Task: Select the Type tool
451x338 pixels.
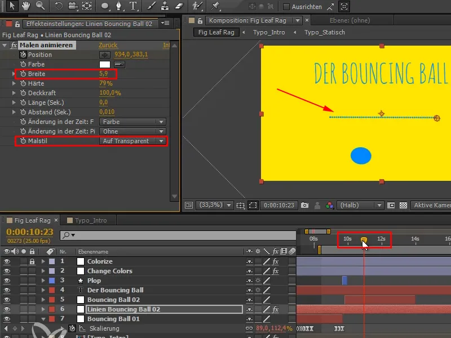Action: [133, 7]
